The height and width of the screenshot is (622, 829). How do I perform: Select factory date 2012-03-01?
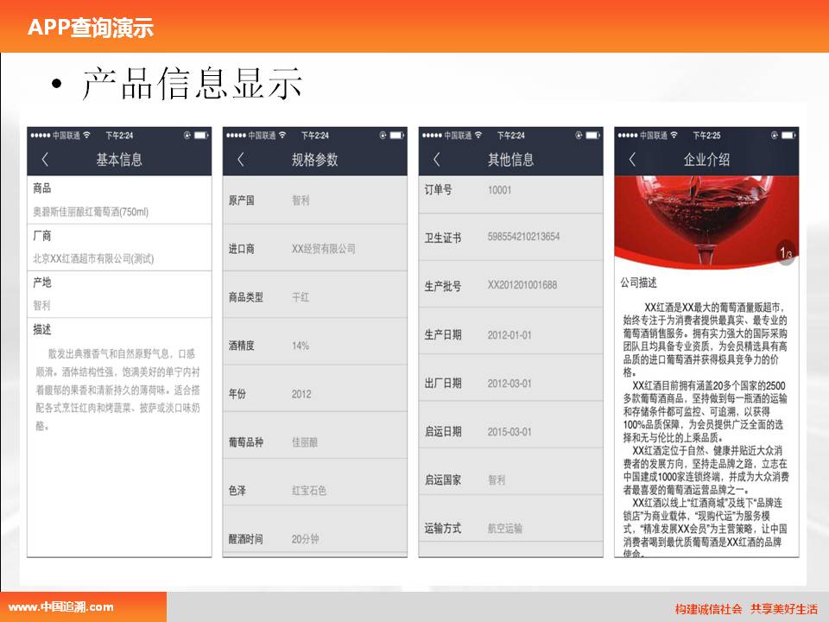click(x=509, y=384)
